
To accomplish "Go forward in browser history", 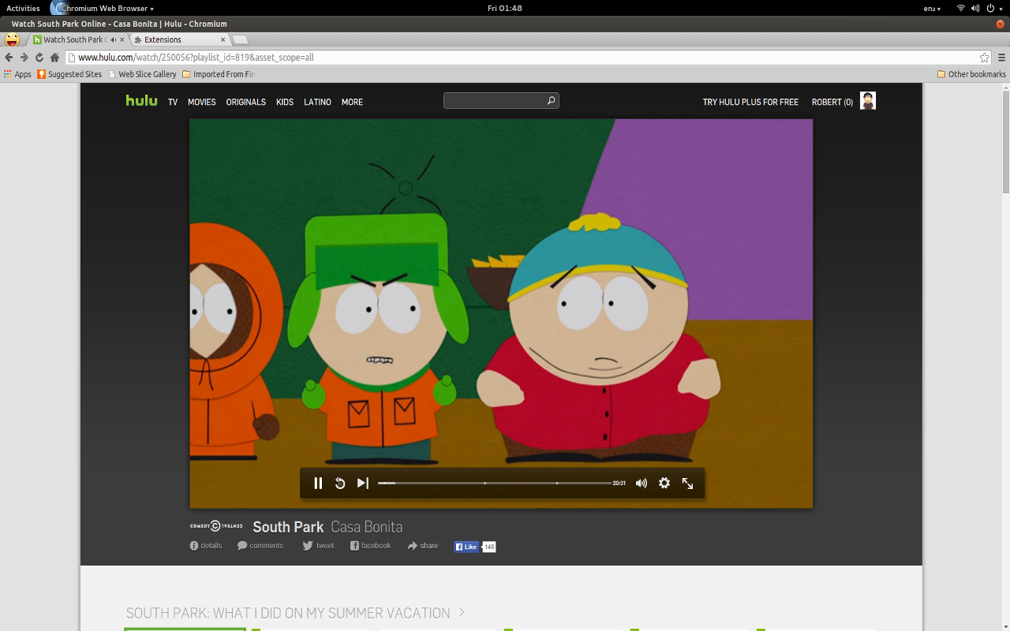I will pos(24,58).
